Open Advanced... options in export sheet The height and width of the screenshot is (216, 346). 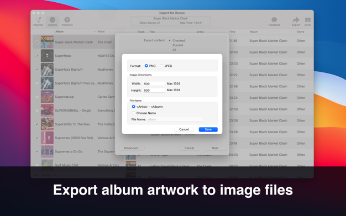coord(132,148)
